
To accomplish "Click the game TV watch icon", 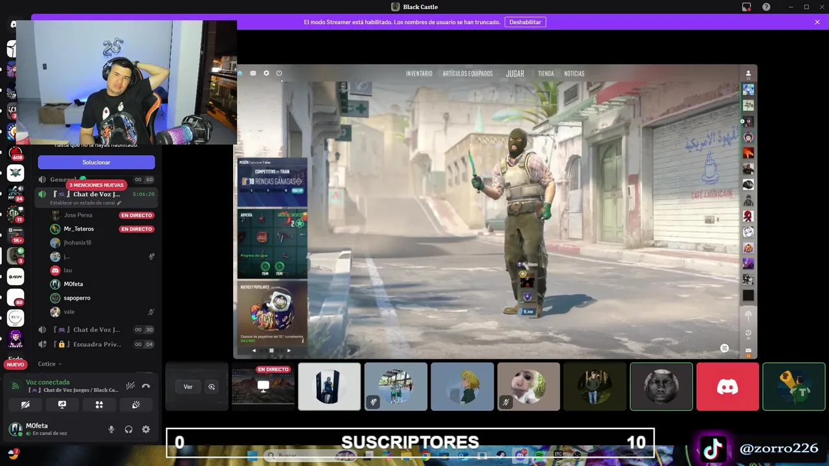I will click(253, 73).
